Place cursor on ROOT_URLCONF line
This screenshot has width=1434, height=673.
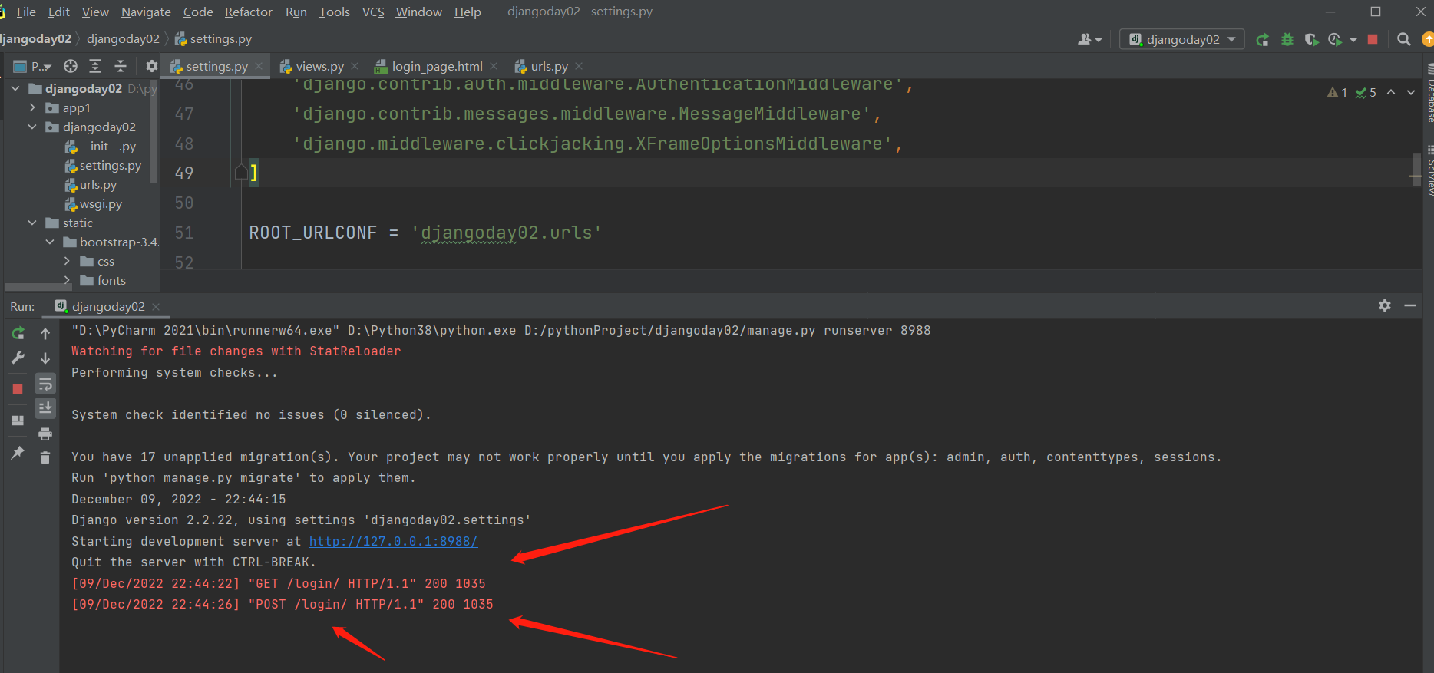pyautogui.click(x=425, y=233)
